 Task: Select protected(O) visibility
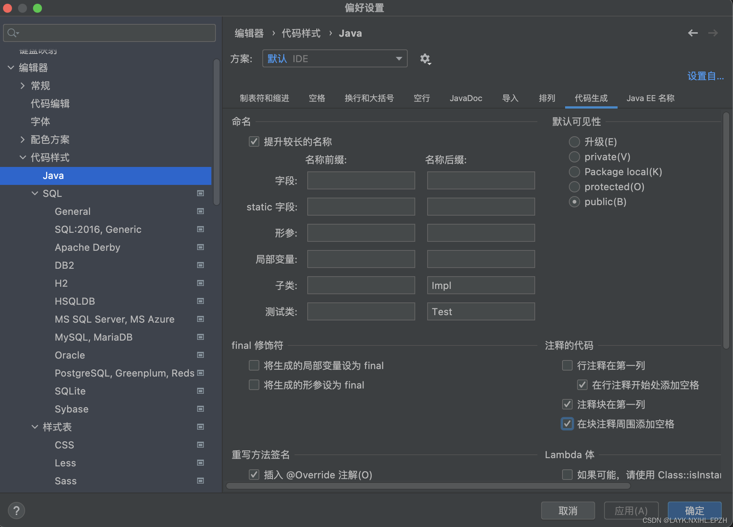[574, 187]
